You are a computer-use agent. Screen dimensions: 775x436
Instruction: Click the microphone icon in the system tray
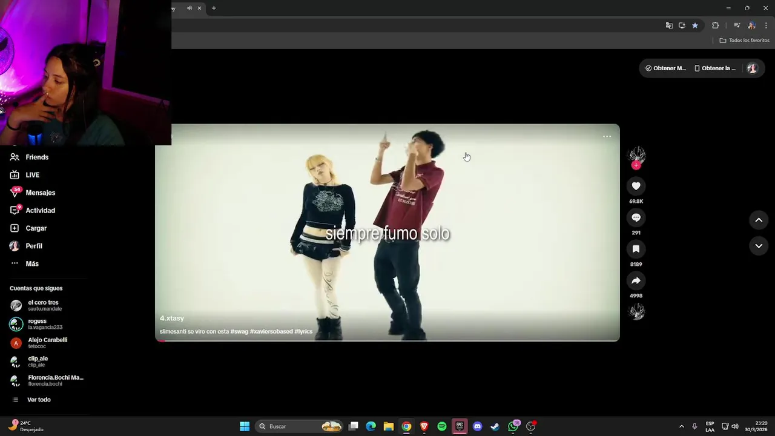click(694, 426)
